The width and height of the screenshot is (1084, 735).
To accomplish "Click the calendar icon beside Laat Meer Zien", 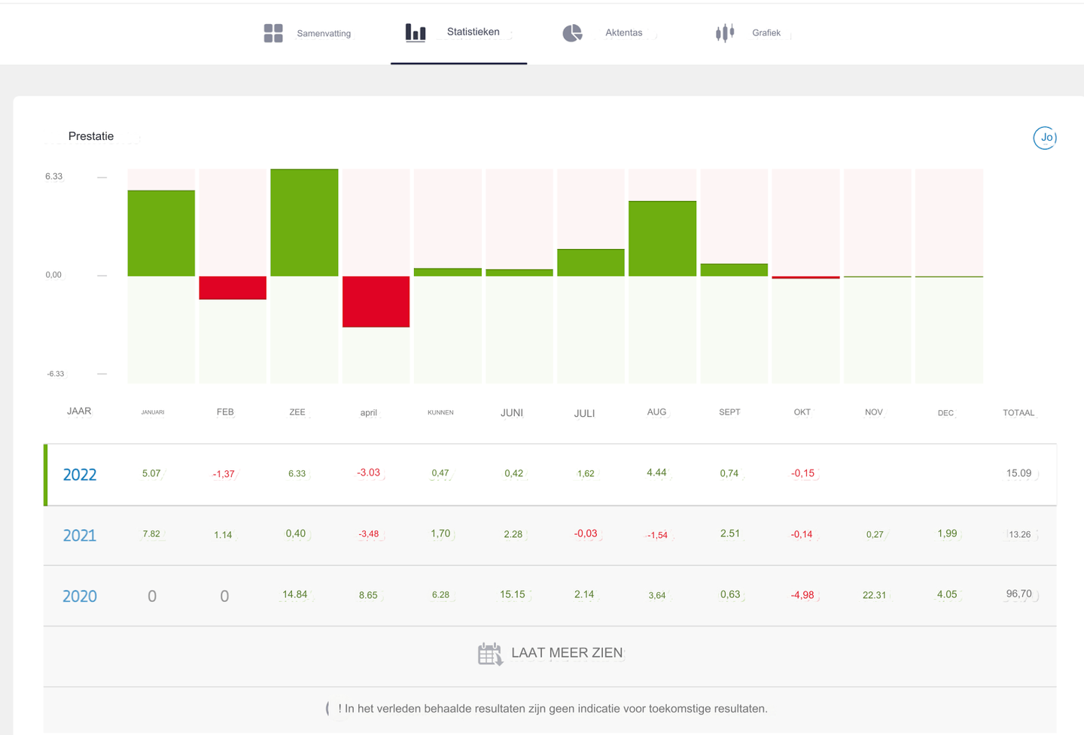I will (x=490, y=654).
